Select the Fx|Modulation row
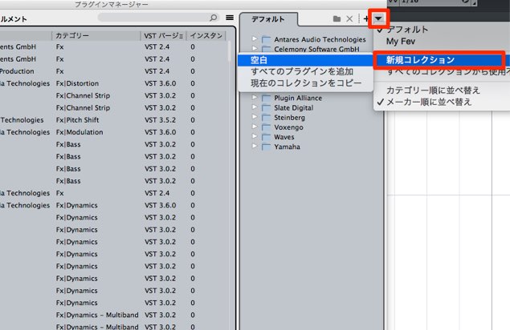The image size is (510, 330). click(x=114, y=132)
